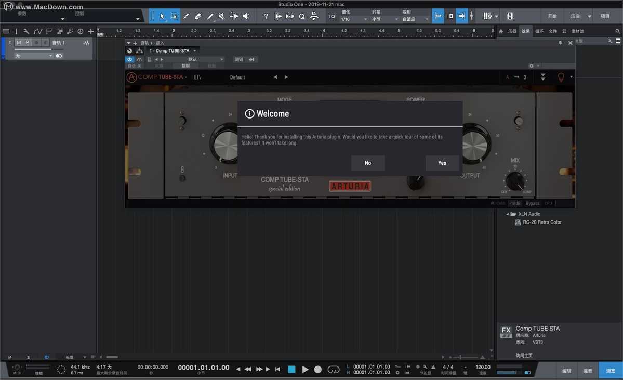Image resolution: width=623 pixels, height=380 pixels.
Task: Toggle snap to grid button
Action: [438, 16]
